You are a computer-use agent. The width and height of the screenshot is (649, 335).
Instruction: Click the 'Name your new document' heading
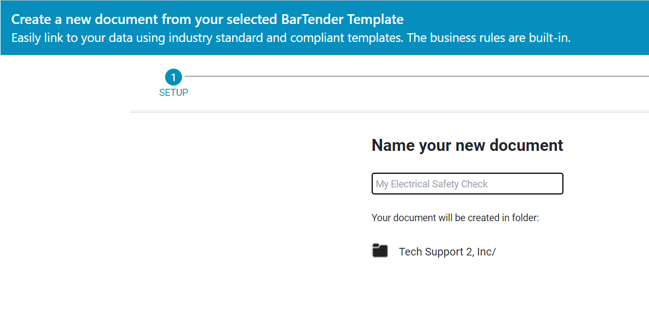click(x=468, y=145)
